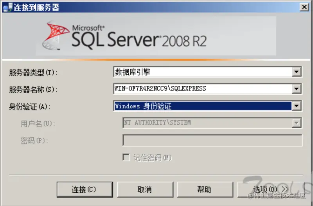
Task: Click the 连接 (C) connect button
Action: [85, 190]
